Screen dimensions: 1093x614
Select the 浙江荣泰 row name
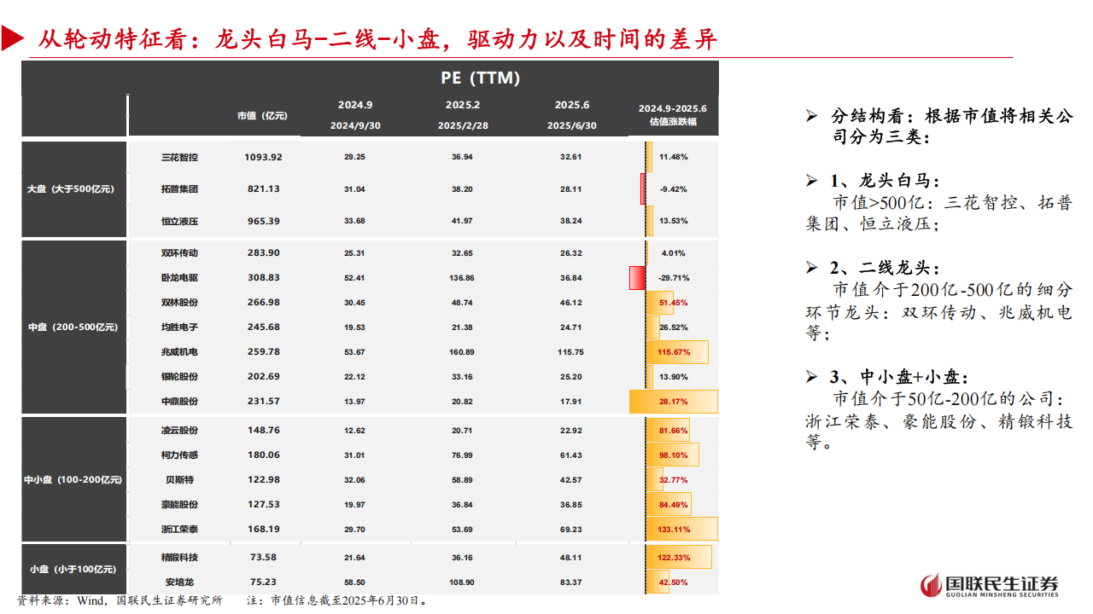point(179,530)
